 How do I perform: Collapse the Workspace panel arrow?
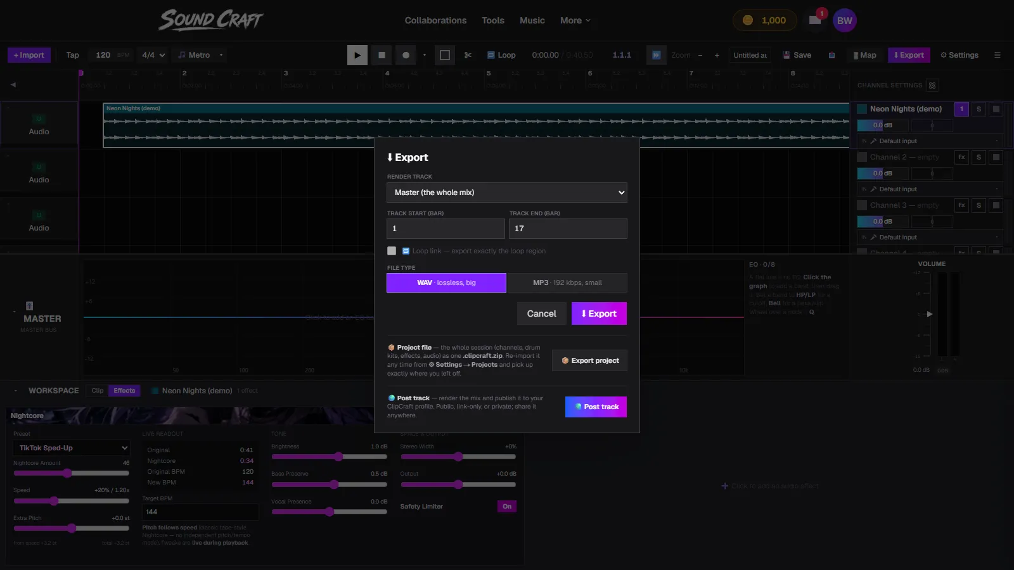pos(15,391)
